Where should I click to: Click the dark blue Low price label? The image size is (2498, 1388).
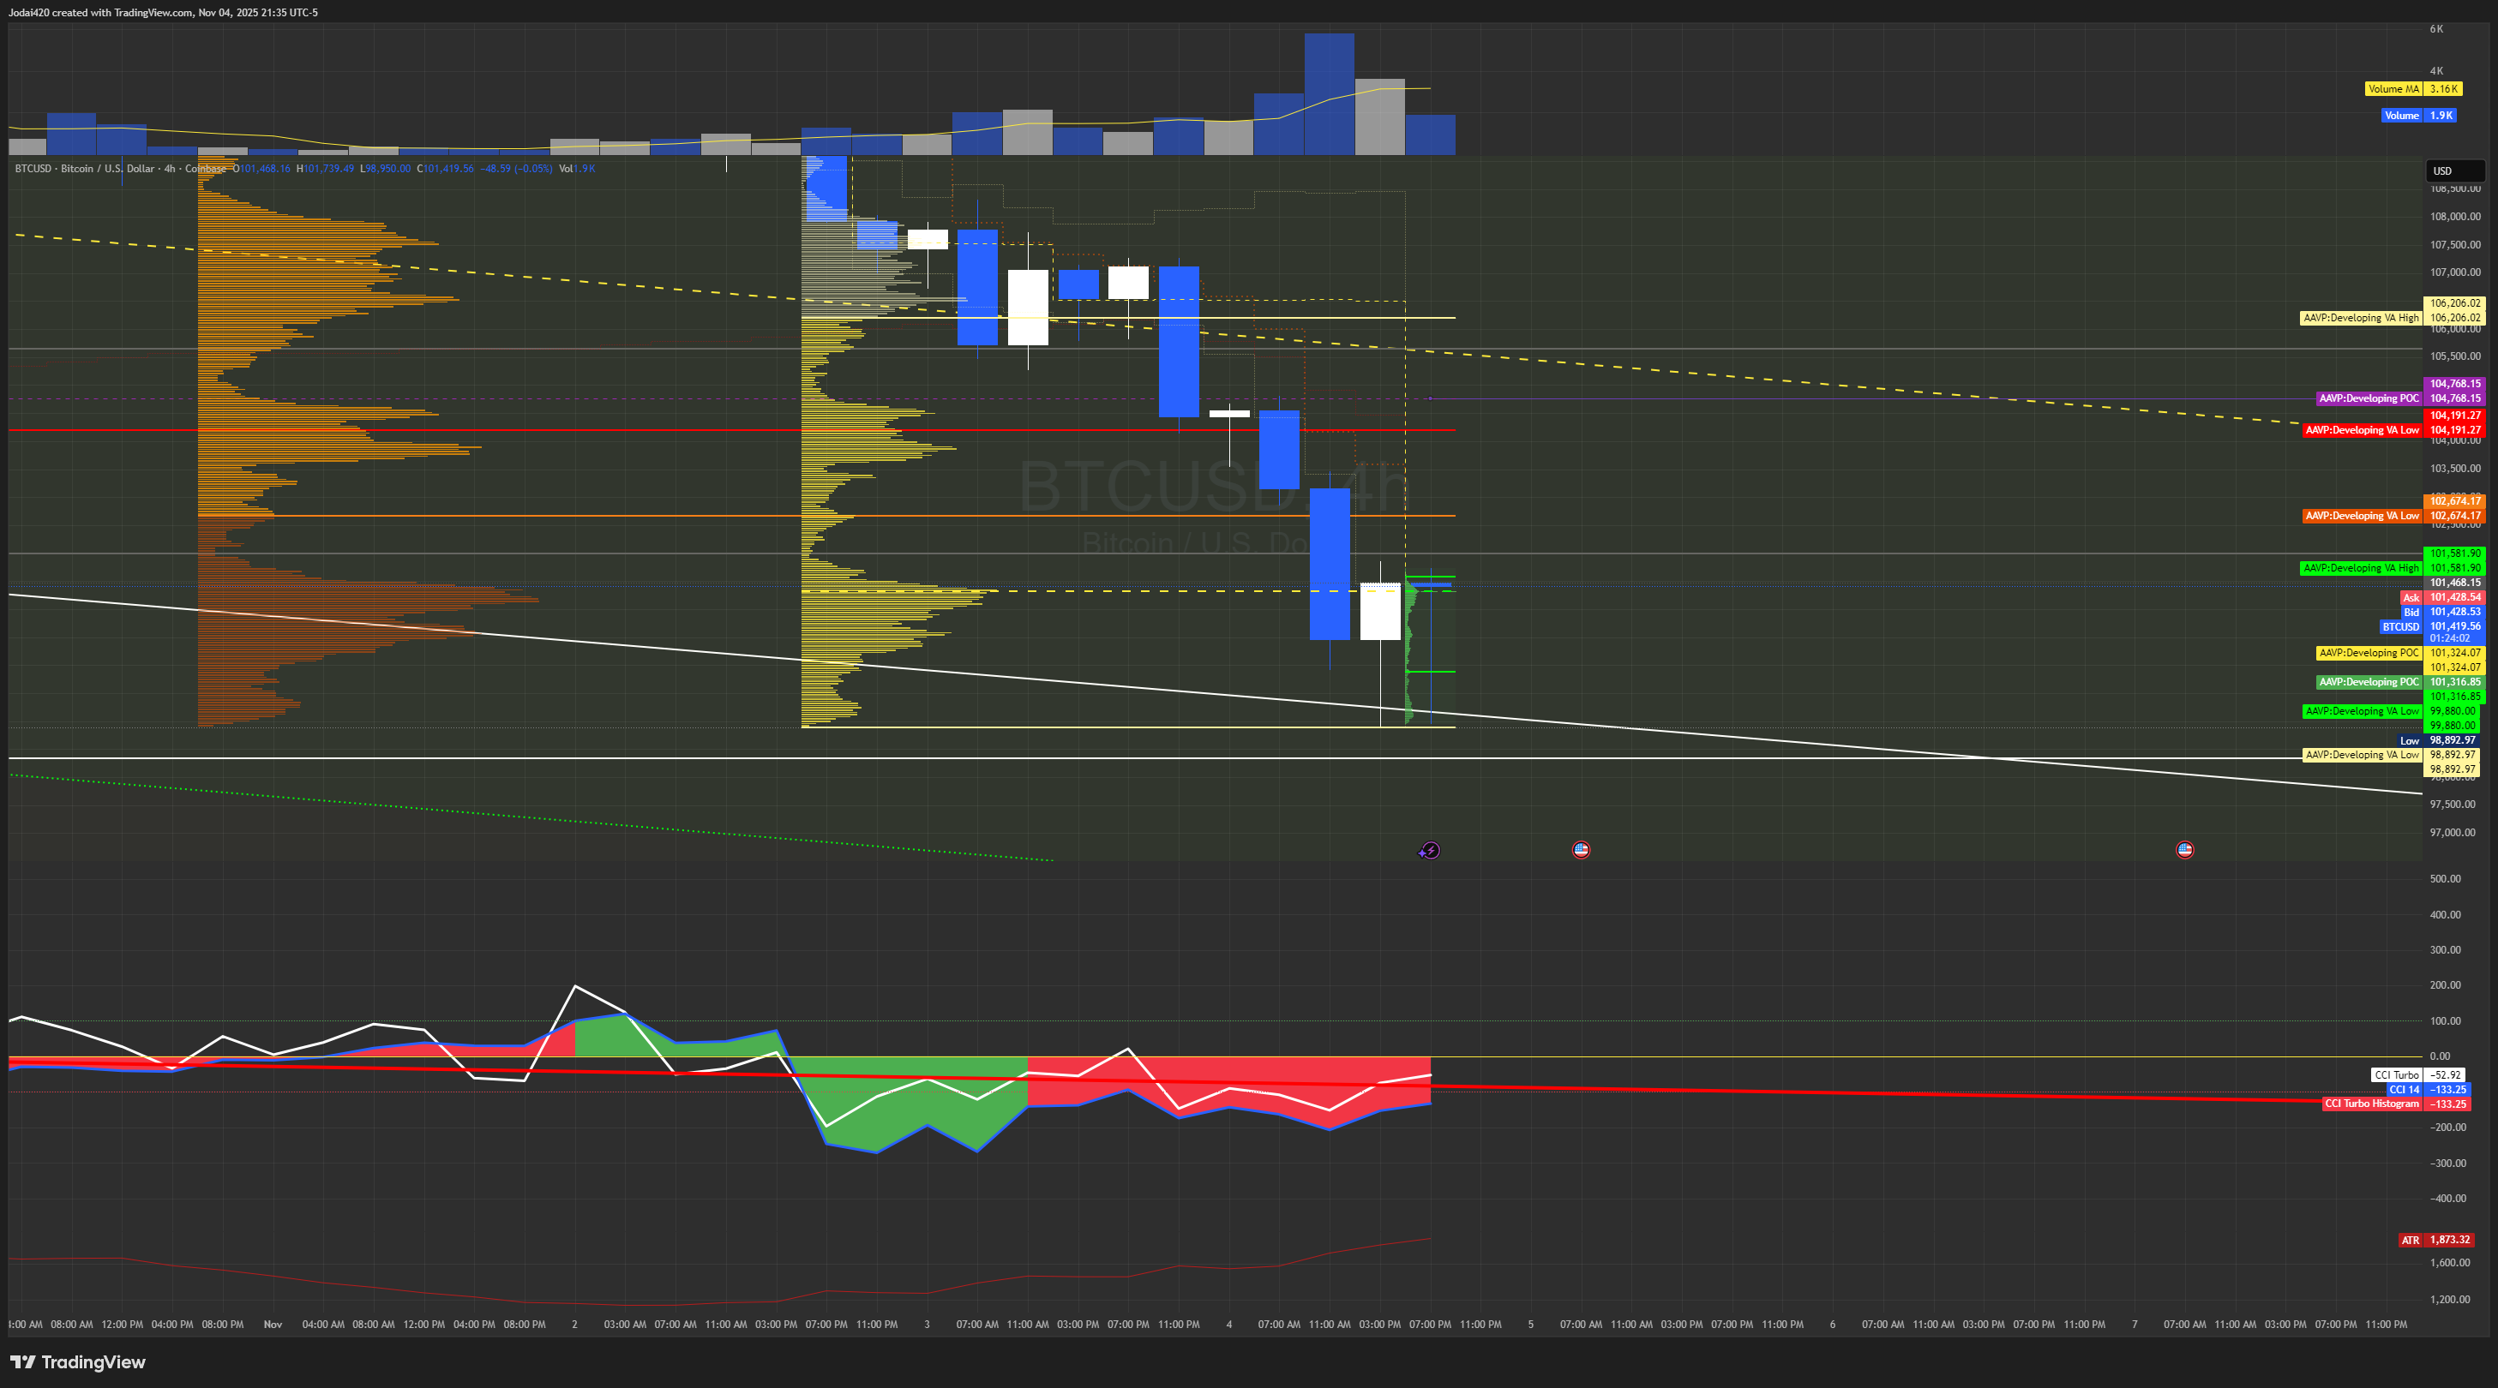click(2454, 740)
